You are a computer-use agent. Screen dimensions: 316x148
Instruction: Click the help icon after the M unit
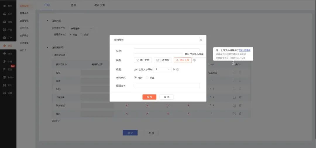point(178,70)
